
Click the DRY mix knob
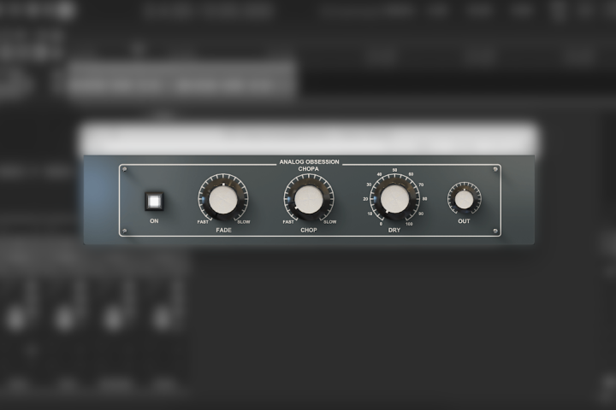point(394,199)
